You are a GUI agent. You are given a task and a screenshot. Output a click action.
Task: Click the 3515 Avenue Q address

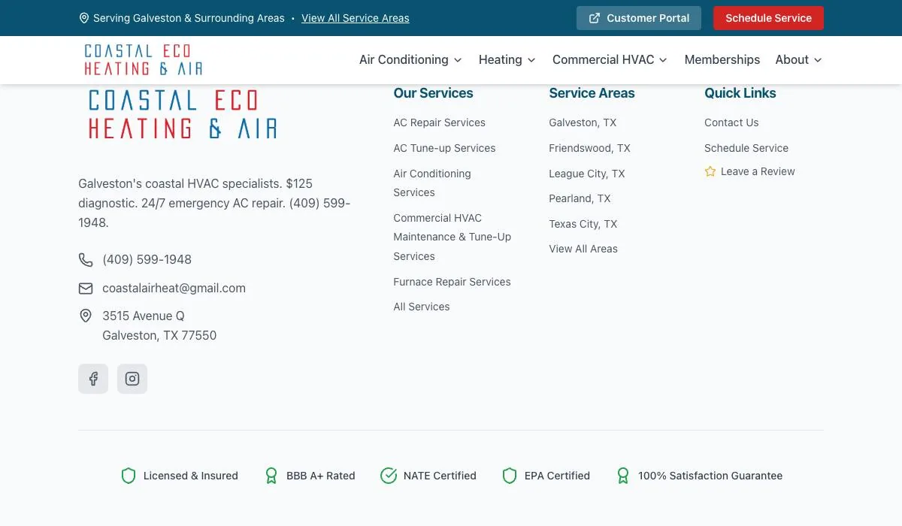[159, 325]
